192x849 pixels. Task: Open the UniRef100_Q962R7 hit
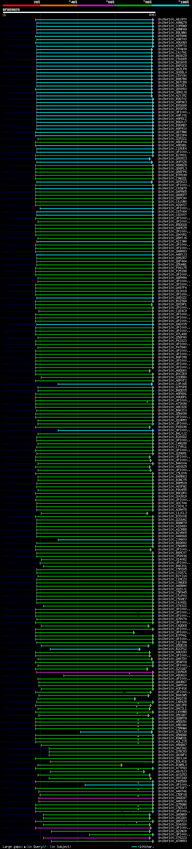(172, 258)
